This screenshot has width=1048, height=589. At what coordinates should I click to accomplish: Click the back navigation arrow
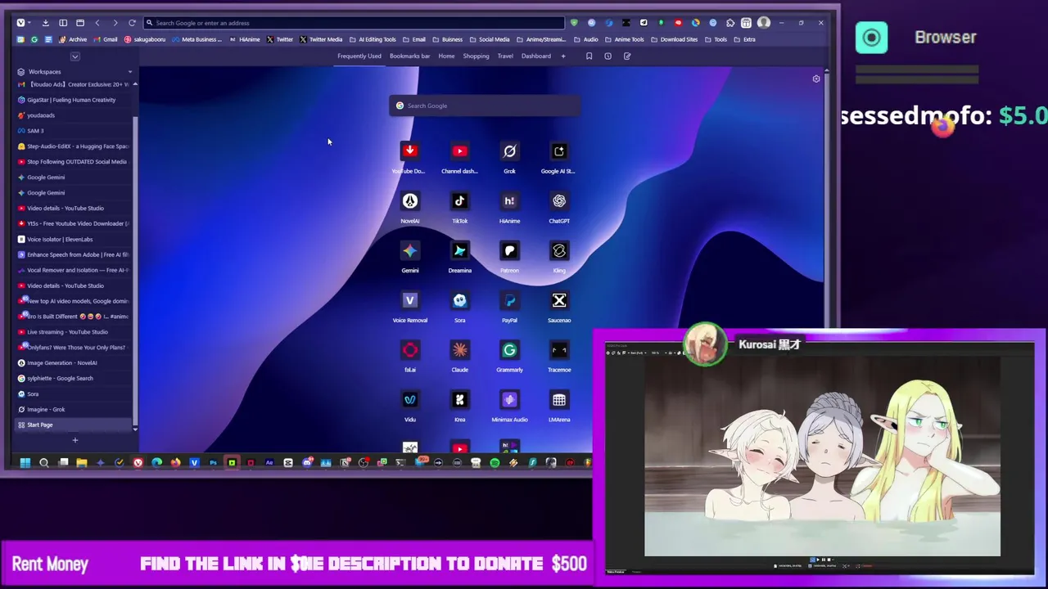point(97,23)
